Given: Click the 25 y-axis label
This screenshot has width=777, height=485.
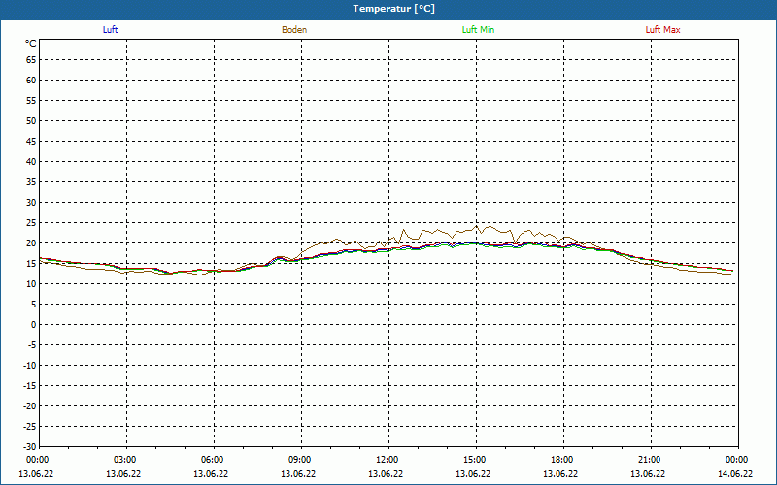Looking at the screenshot, I should point(31,223).
